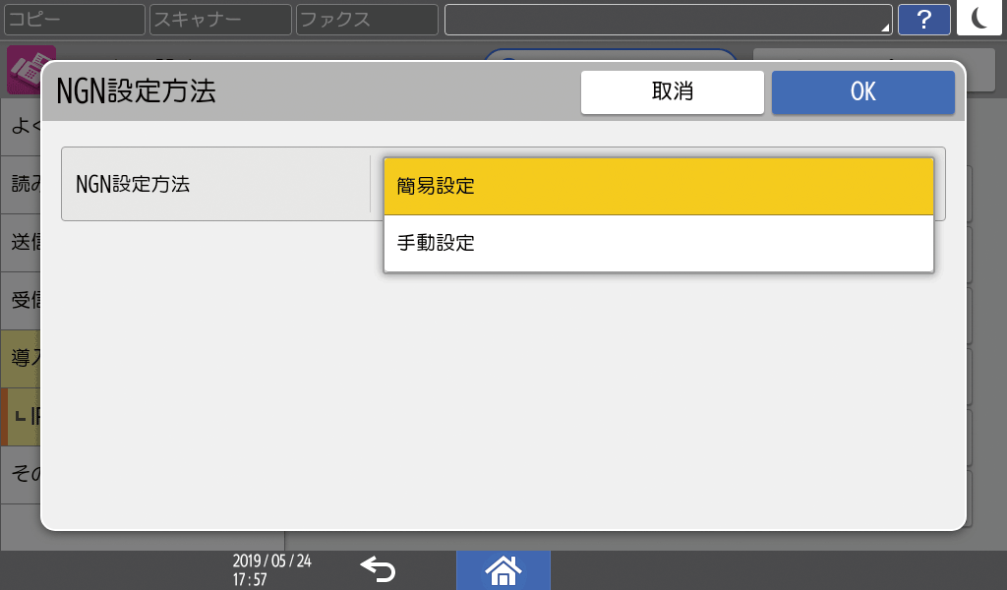The height and width of the screenshot is (590, 1007).
Task: Switch to the スキャナー tab
Action: (218, 19)
